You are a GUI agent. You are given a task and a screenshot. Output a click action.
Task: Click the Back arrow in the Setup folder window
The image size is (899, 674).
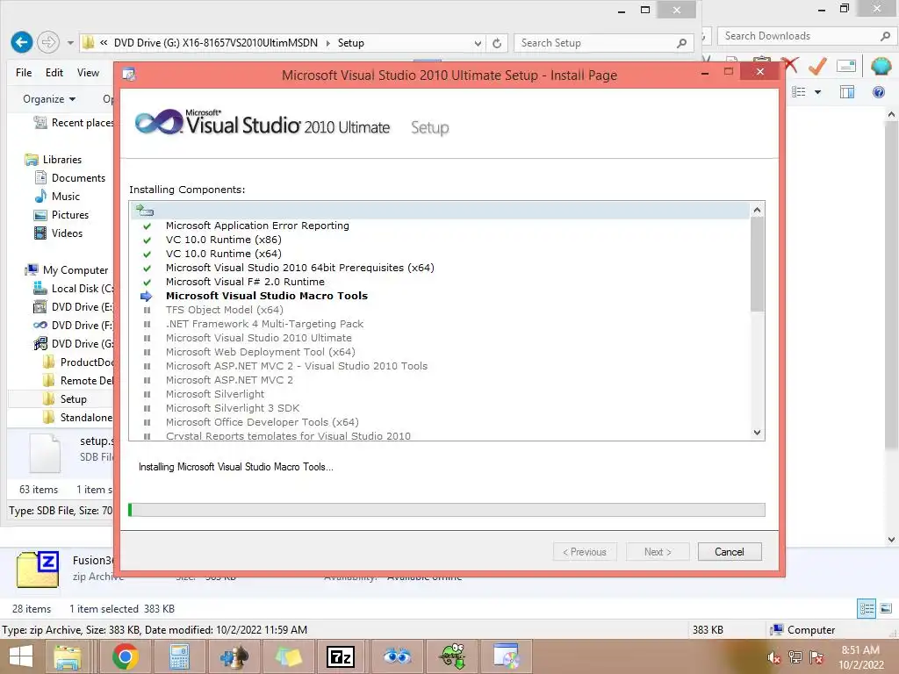[x=21, y=42]
